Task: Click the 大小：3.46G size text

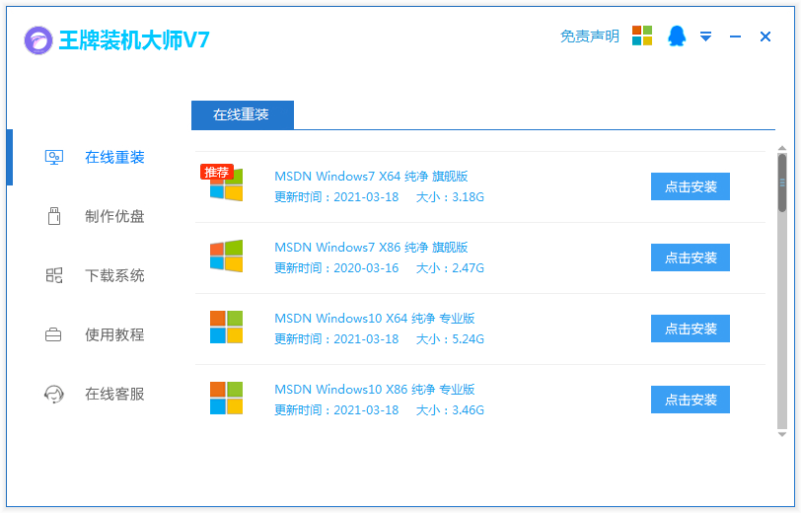Action: (x=450, y=410)
